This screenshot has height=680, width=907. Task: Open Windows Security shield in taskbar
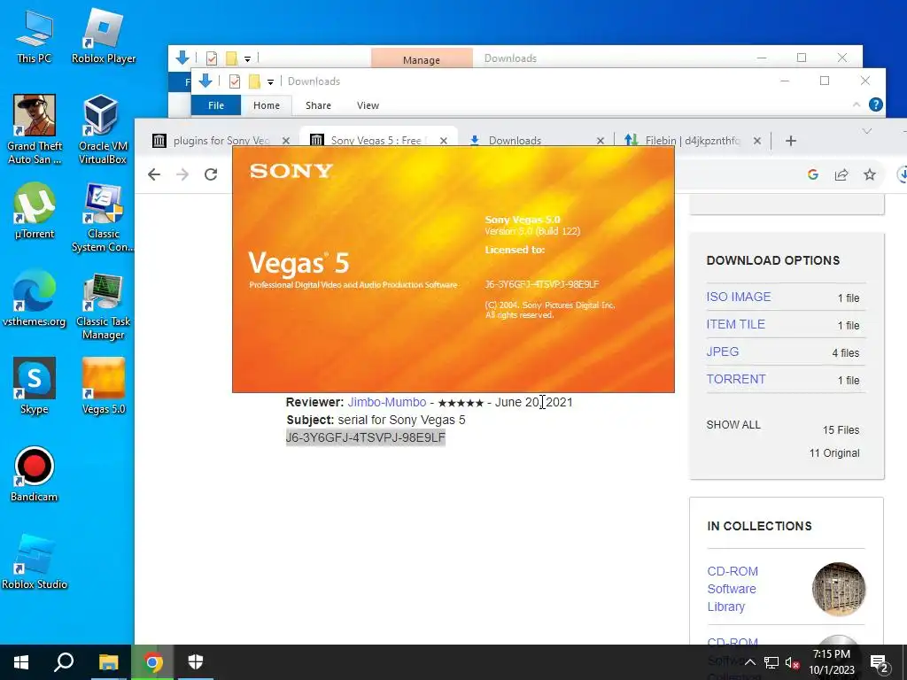click(196, 662)
